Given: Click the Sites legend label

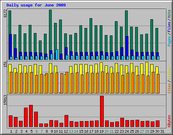Looking at the screenshot, I should (169, 88).
